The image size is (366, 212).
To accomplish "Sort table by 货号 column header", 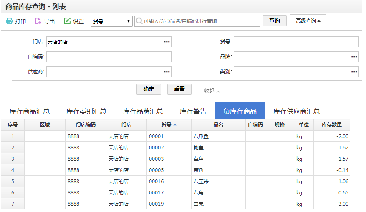I will [169, 124].
